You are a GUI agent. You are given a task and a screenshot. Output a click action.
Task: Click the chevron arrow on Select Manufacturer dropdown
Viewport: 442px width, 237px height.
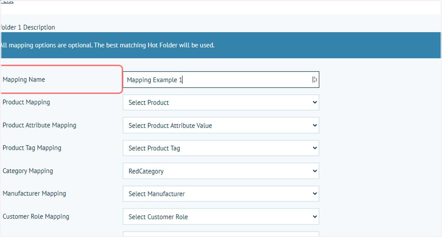315,194
